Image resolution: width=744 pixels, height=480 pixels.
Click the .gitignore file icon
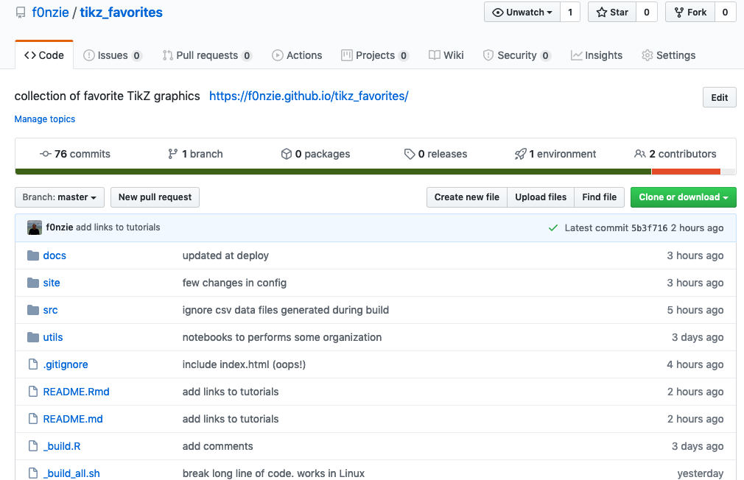pyautogui.click(x=33, y=364)
